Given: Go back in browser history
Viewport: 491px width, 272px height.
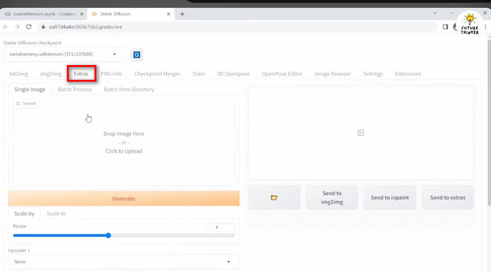Looking at the screenshot, I should click(x=6, y=26).
